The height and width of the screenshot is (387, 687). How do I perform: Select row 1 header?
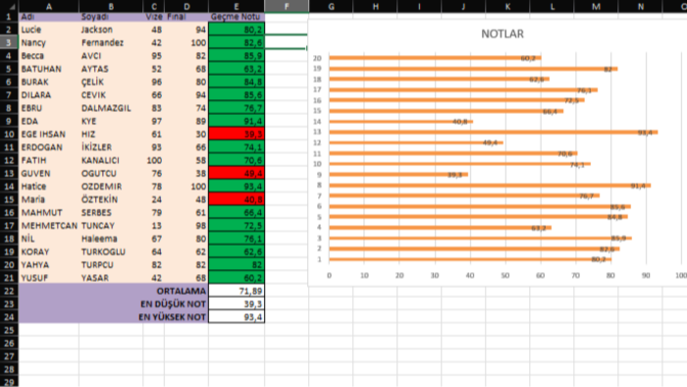(x=9, y=17)
